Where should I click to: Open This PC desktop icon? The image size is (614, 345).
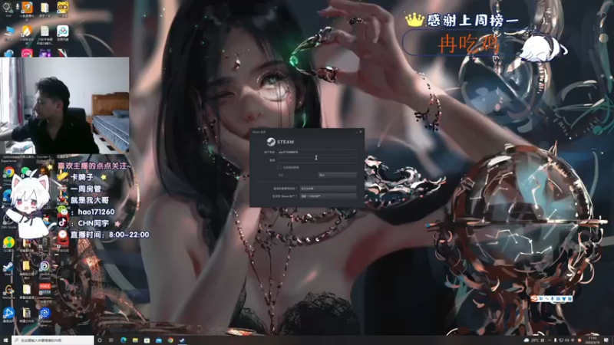[8, 31]
